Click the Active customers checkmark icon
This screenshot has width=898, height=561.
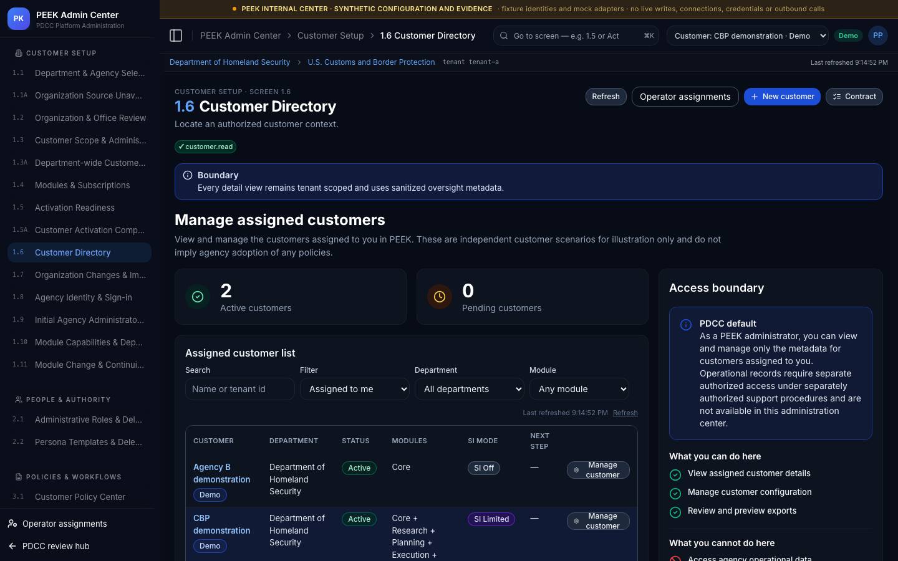point(198,297)
